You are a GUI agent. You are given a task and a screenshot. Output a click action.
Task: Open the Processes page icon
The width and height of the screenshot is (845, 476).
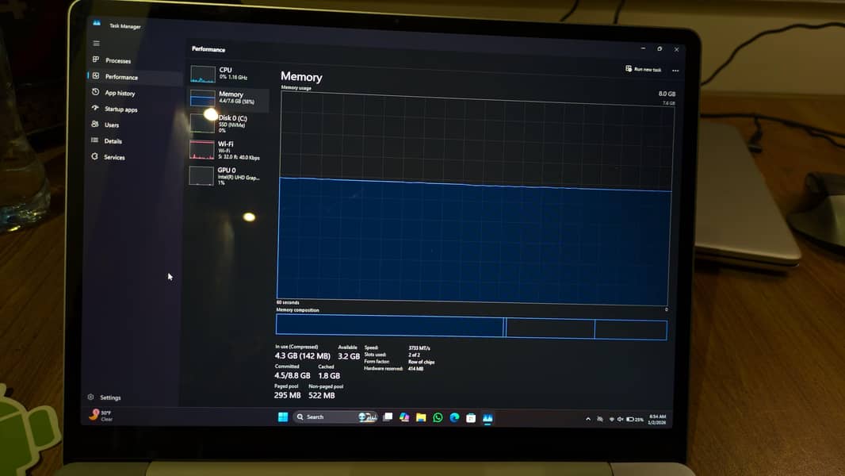pos(96,60)
